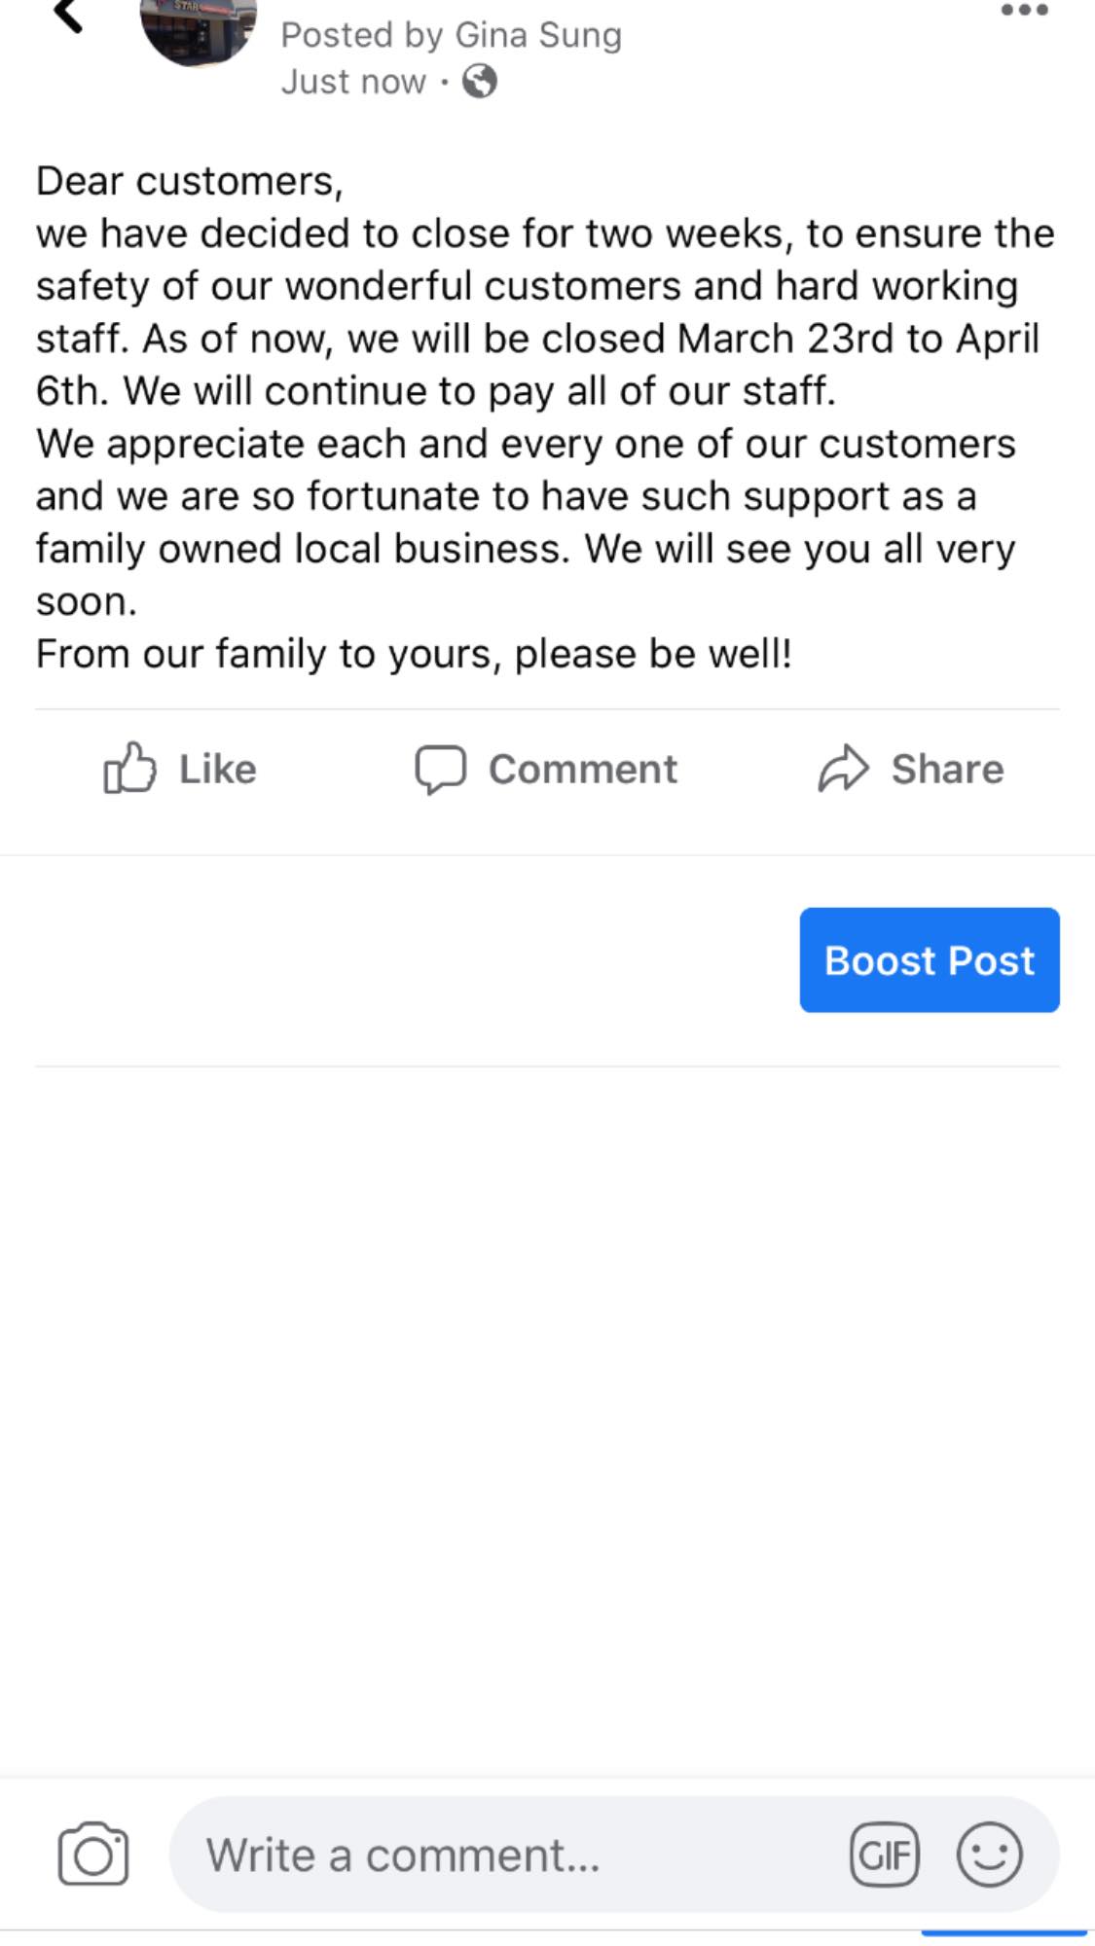Tap the Dear customers greeting line
1095x1946 pixels.
point(190,181)
